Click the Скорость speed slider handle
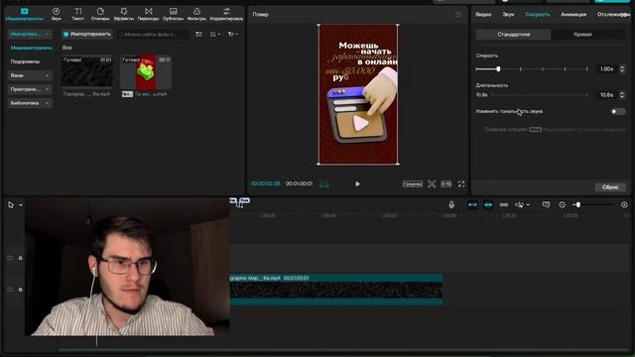The height and width of the screenshot is (357, 635). (x=498, y=69)
